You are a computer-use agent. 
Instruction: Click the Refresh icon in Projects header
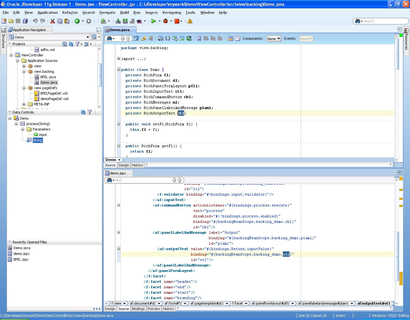(x=71, y=44)
